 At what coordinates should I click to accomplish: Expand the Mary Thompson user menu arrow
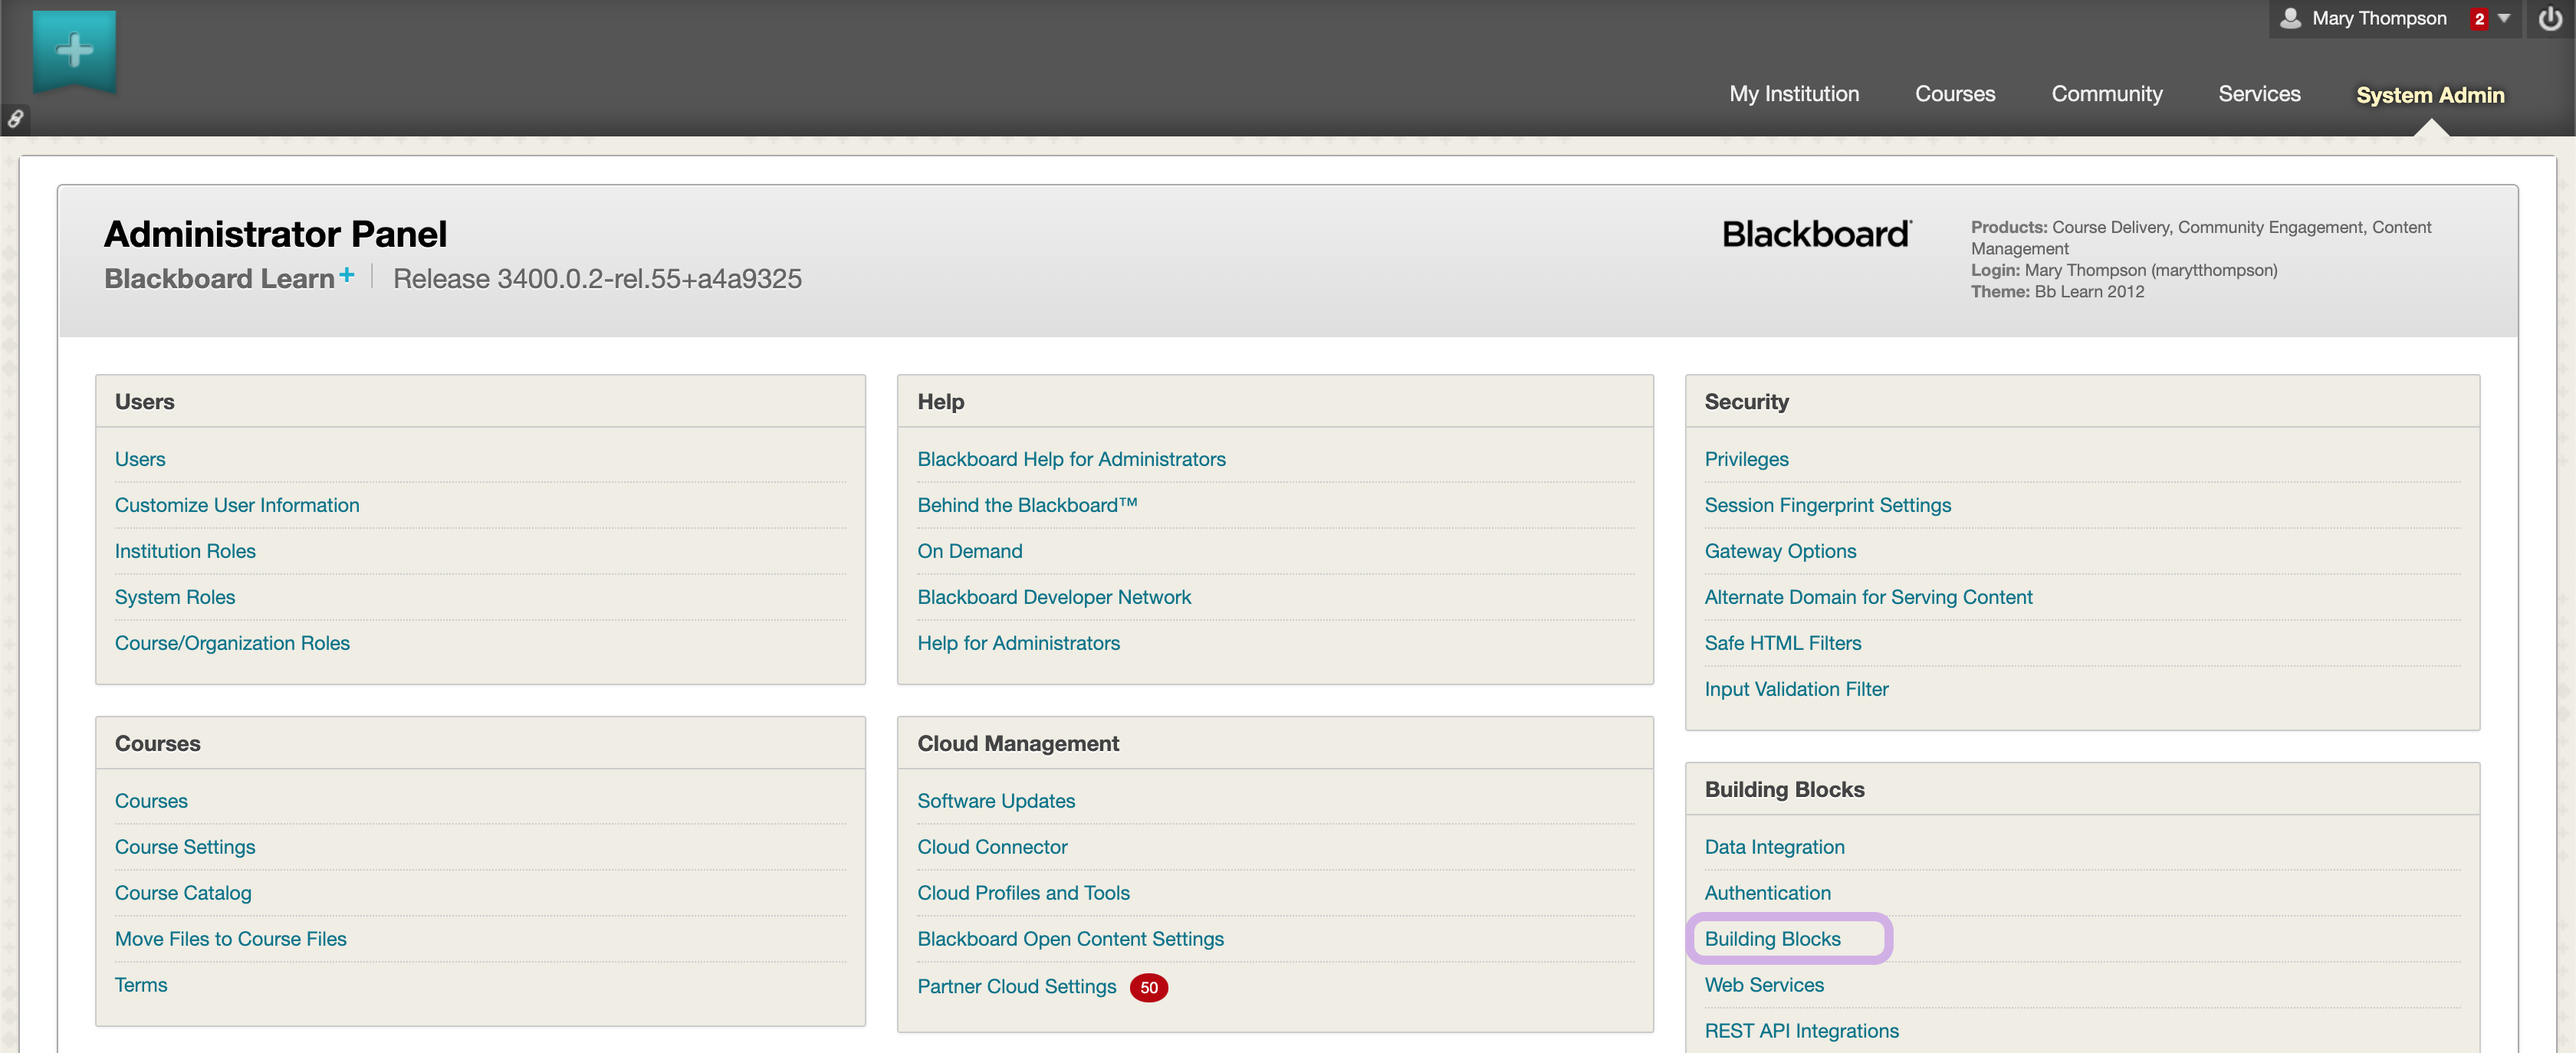(x=2504, y=18)
